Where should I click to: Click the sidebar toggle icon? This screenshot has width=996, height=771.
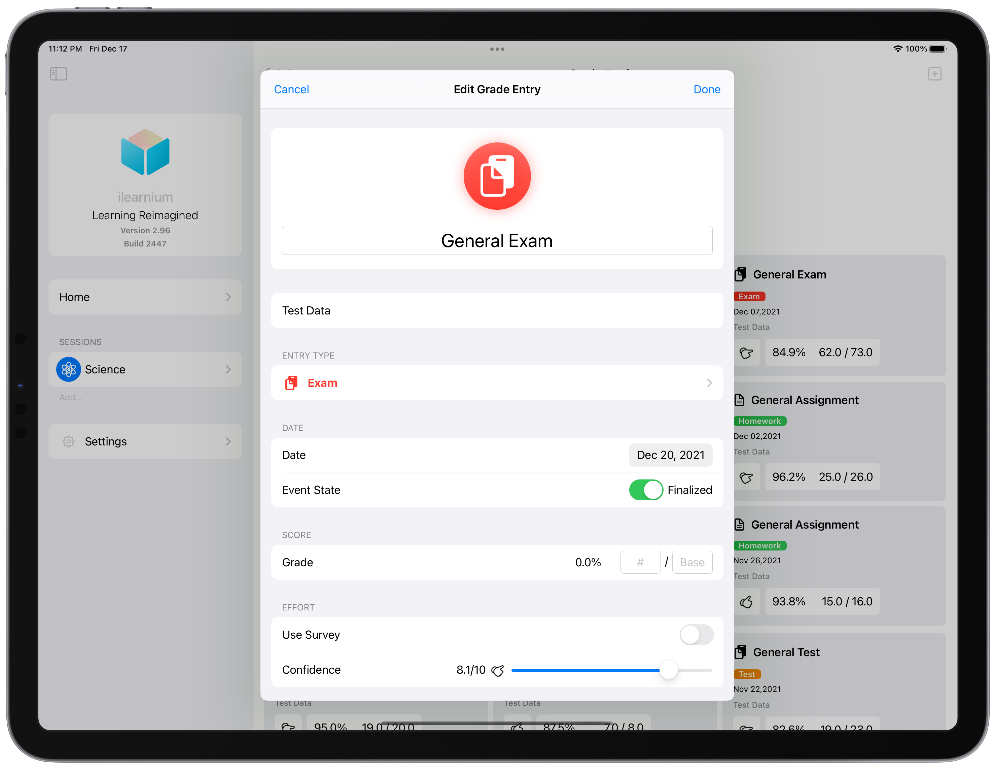[58, 74]
